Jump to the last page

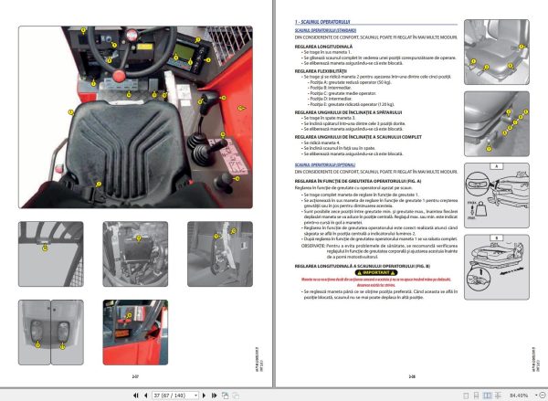pyautogui.click(x=214, y=396)
